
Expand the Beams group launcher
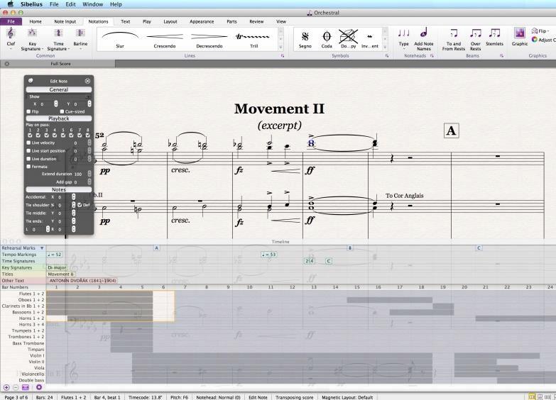(x=501, y=56)
